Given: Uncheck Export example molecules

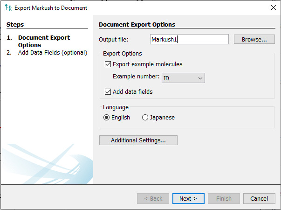Looking at the screenshot, I should pos(108,64).
